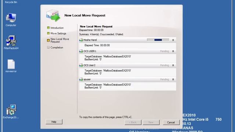Select the FilterPackx64 desktop icon
Image resolution: width=235 pixels, height=132 pixels.
[11, 43]
